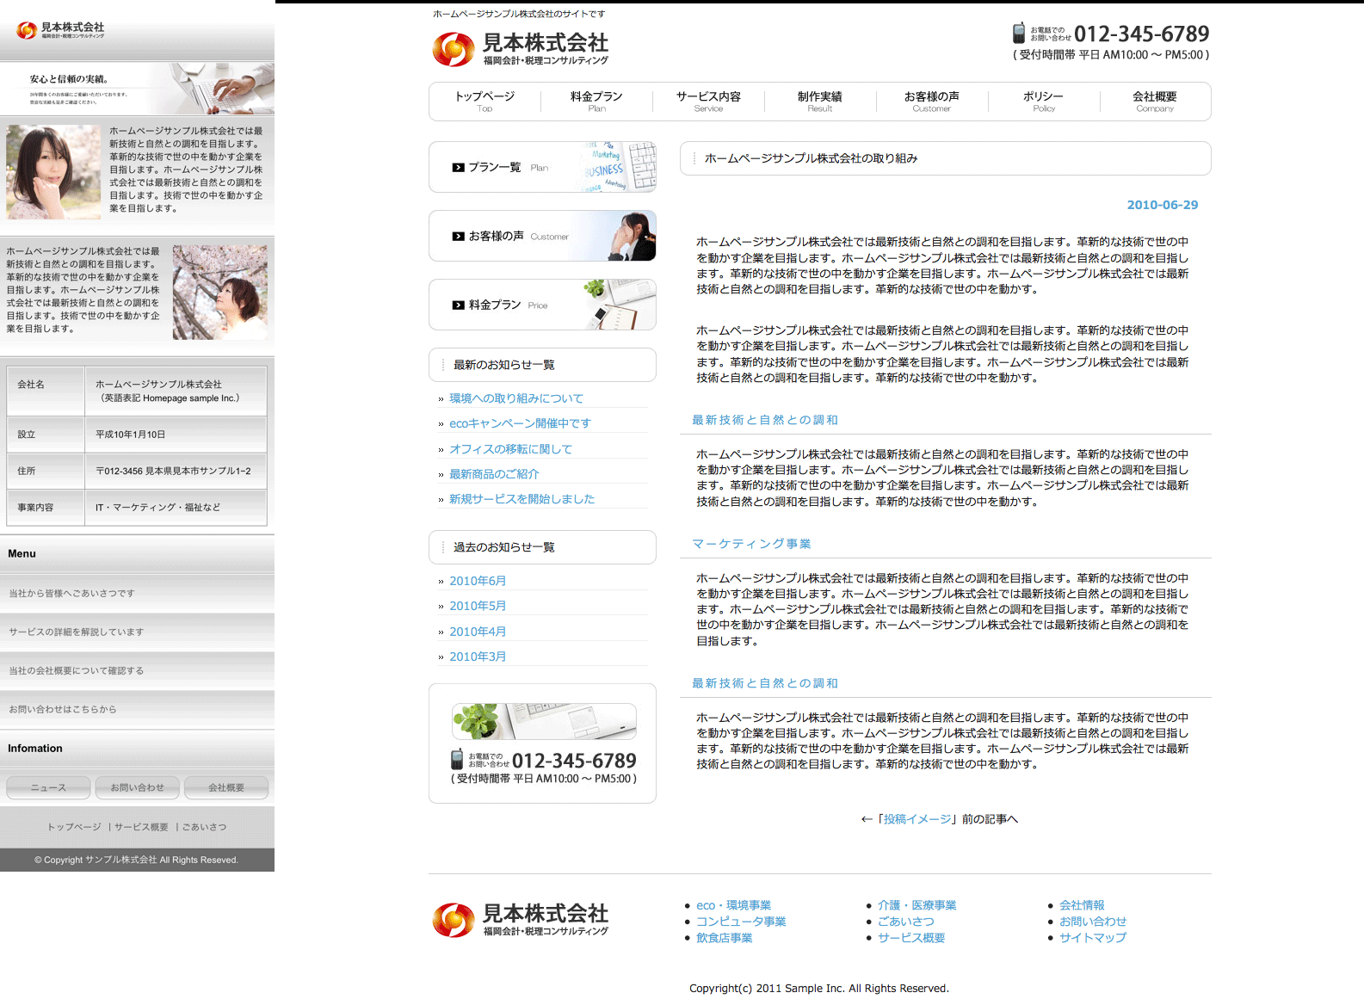Go to 会社概要 Company navigation tab
Screen dimensions: 1364x999
(x=1154, y=101)
